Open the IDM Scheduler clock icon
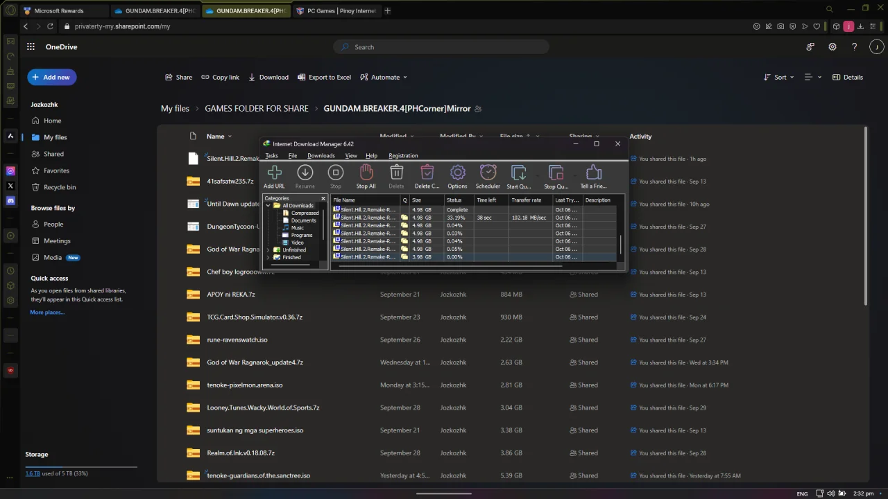 488,173
